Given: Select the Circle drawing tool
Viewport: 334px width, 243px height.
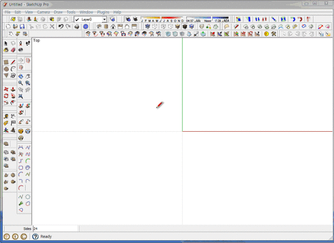Looking at the screenshot, I should point(6,69).
